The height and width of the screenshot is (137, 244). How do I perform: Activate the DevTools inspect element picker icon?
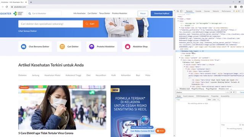click(178, 11)
